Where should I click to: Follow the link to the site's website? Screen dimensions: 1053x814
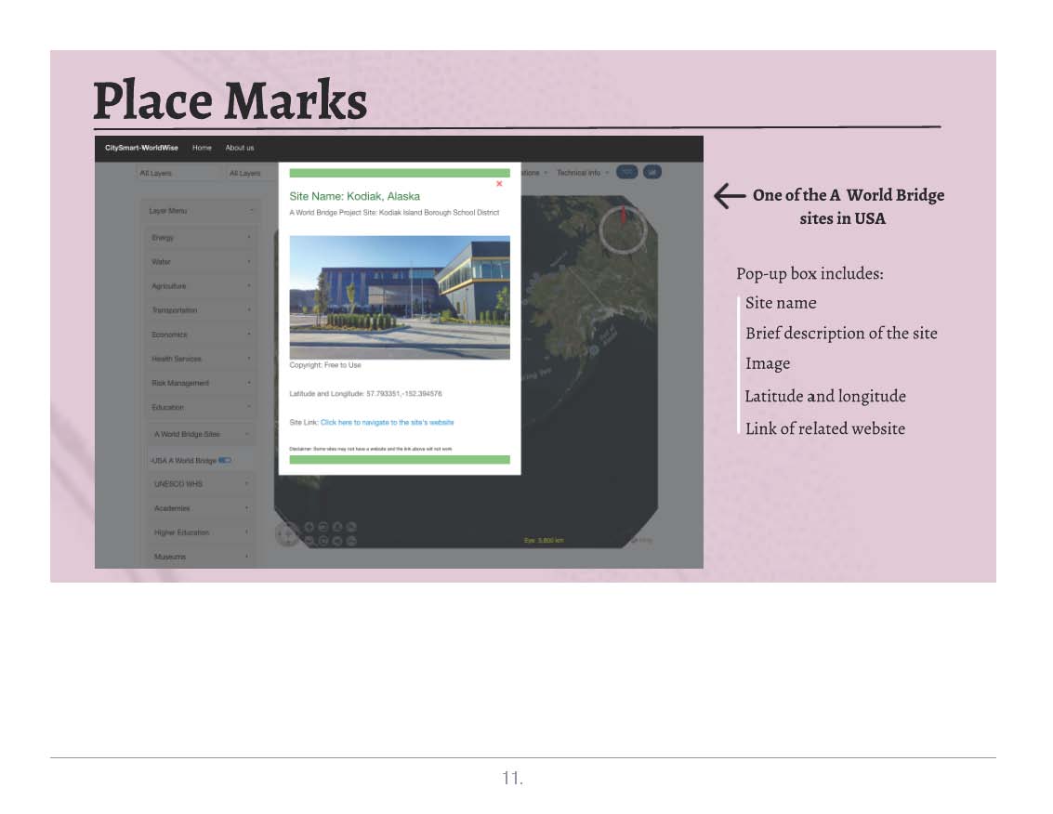(x=387, y=423)
